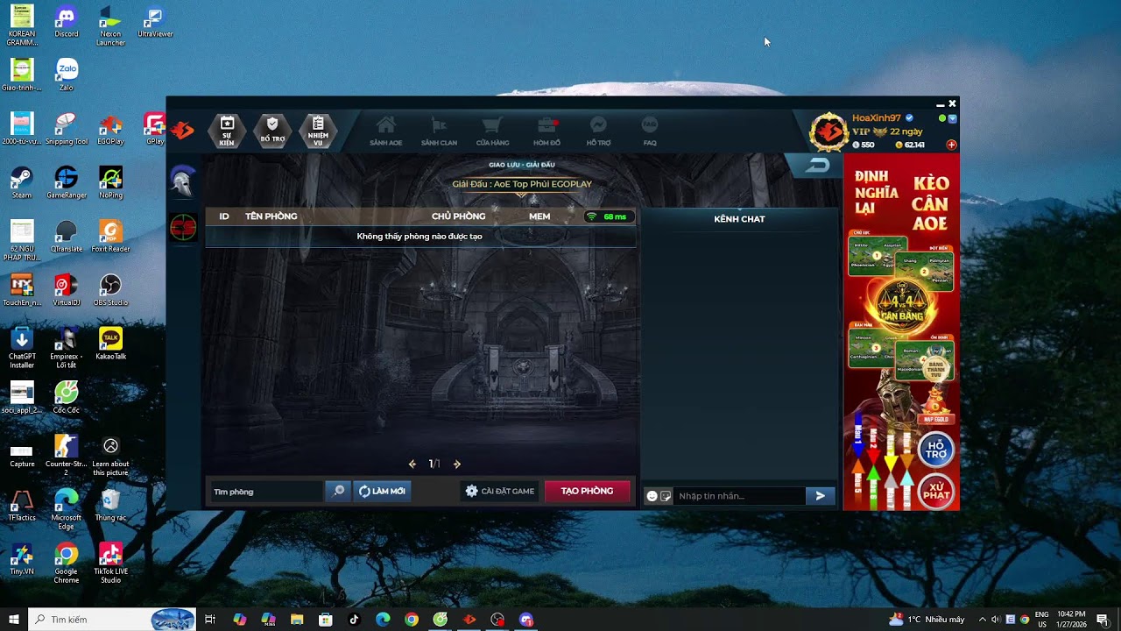Click the Hỗ Trợ round banner button
This screenshot has height=631, width=1121.
coord(936,450)
